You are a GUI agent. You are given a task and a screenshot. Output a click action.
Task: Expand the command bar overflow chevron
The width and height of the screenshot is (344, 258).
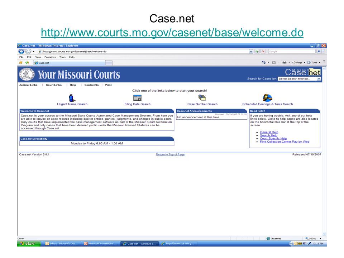click(324, 61)
